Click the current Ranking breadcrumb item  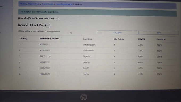pos(78,4)
